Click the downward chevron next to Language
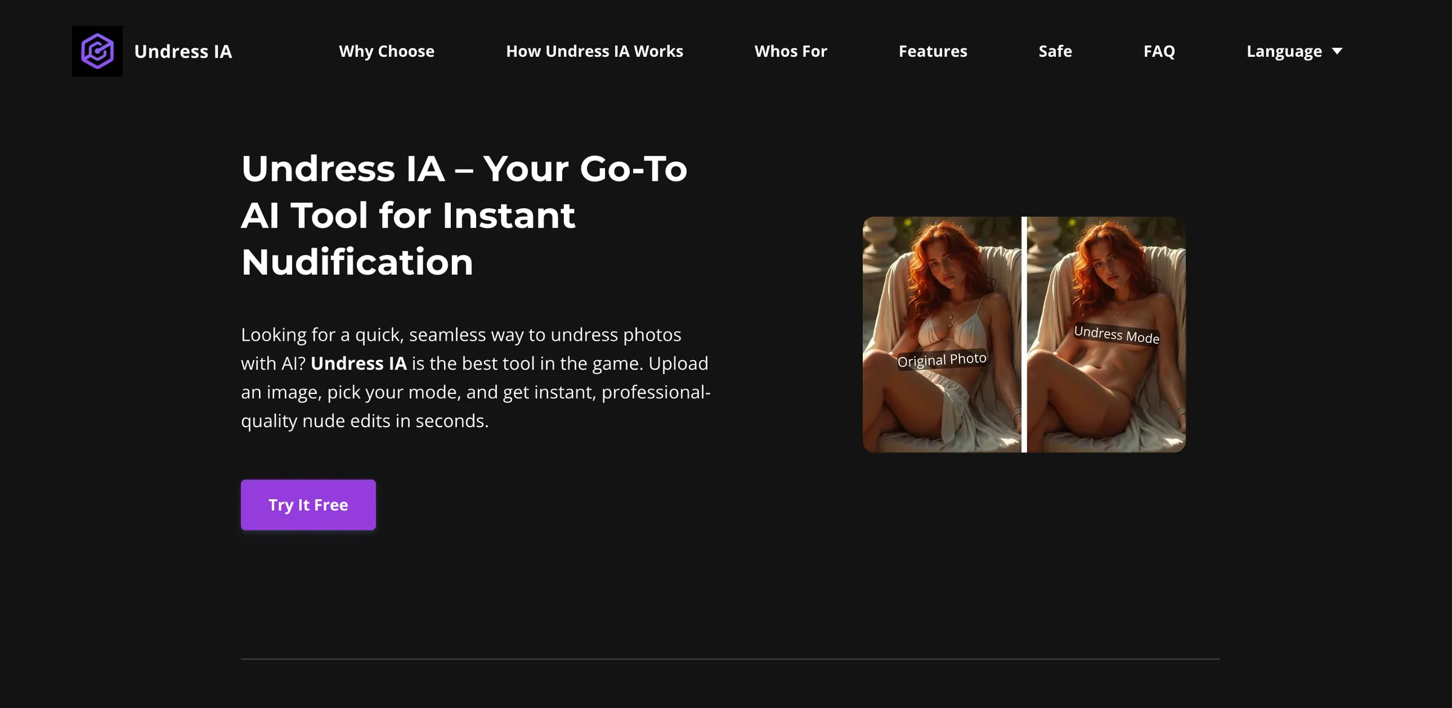 pyautogui.click(x=1337, y=51)
